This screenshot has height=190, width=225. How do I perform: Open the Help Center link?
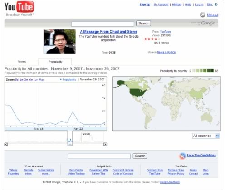click(76, 170)
